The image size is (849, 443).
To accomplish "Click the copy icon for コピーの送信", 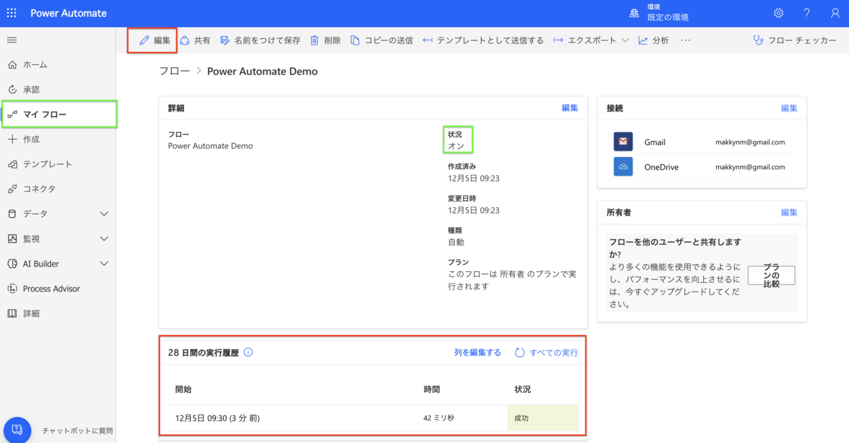I will 355,40.
